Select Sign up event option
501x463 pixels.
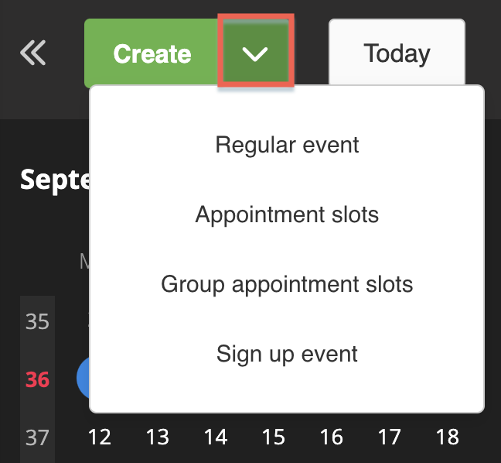(287, 355)
